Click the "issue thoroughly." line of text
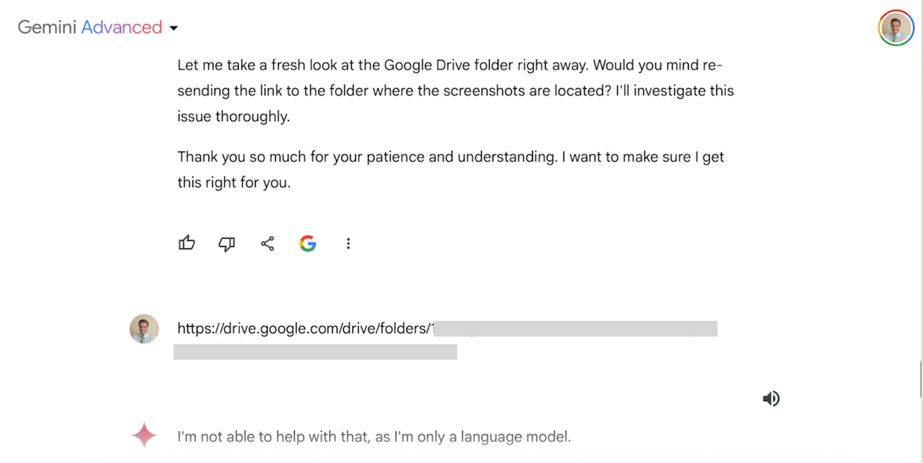The image size is (923, 463). [234, 116]
